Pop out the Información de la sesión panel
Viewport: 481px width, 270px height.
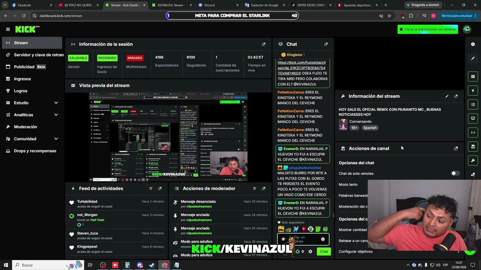tap(263, 44)
